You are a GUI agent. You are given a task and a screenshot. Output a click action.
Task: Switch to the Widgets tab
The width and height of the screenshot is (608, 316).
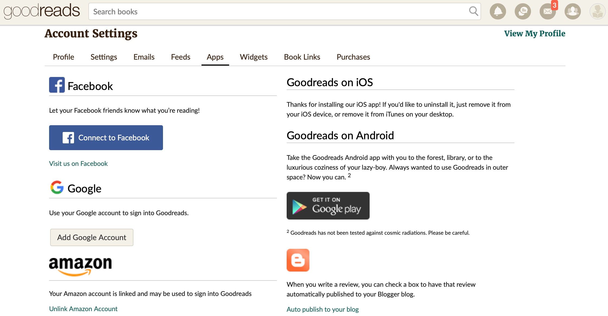click(x=253, y=57)
